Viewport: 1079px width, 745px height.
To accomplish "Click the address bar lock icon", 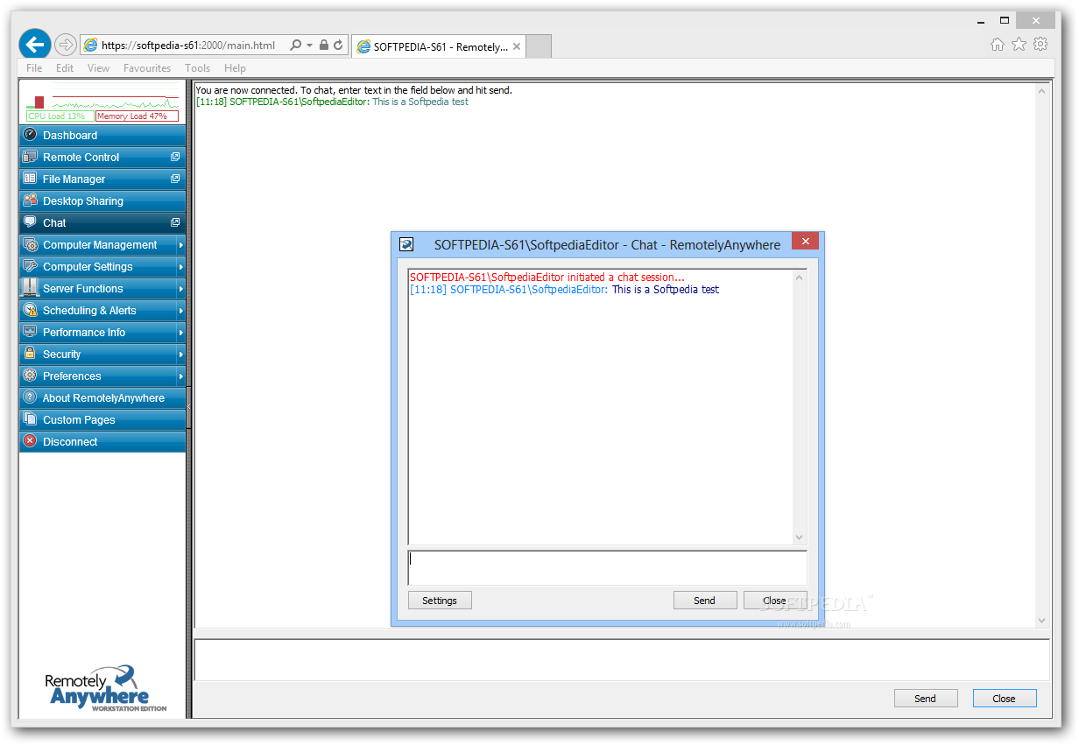I will 324,45.
